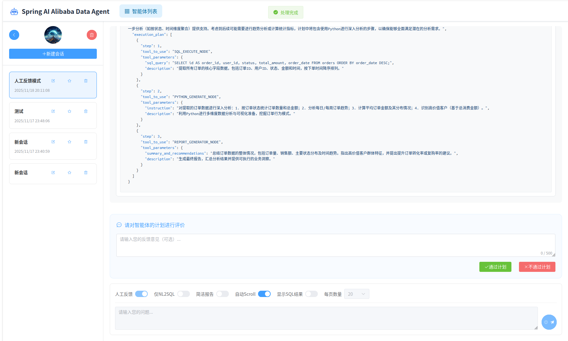Click the blue back arrow button
The width and height of the screenshot is (568, 341).
(14, 35)
